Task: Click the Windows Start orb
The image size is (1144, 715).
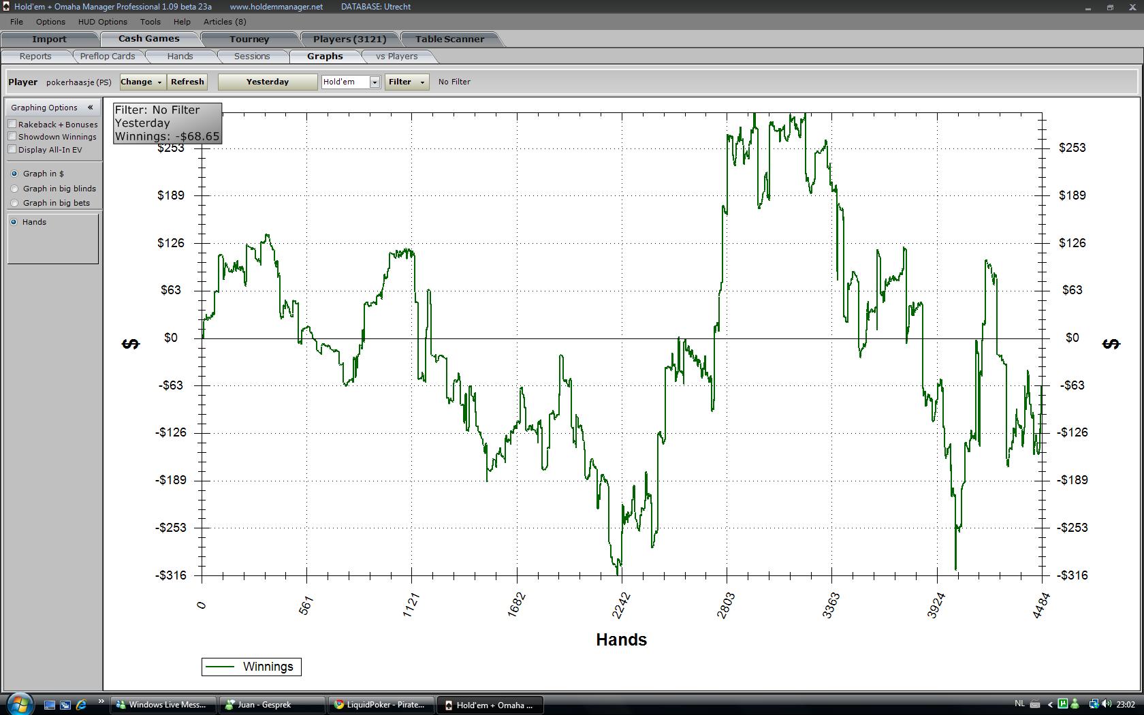Action: pos(18,703)
